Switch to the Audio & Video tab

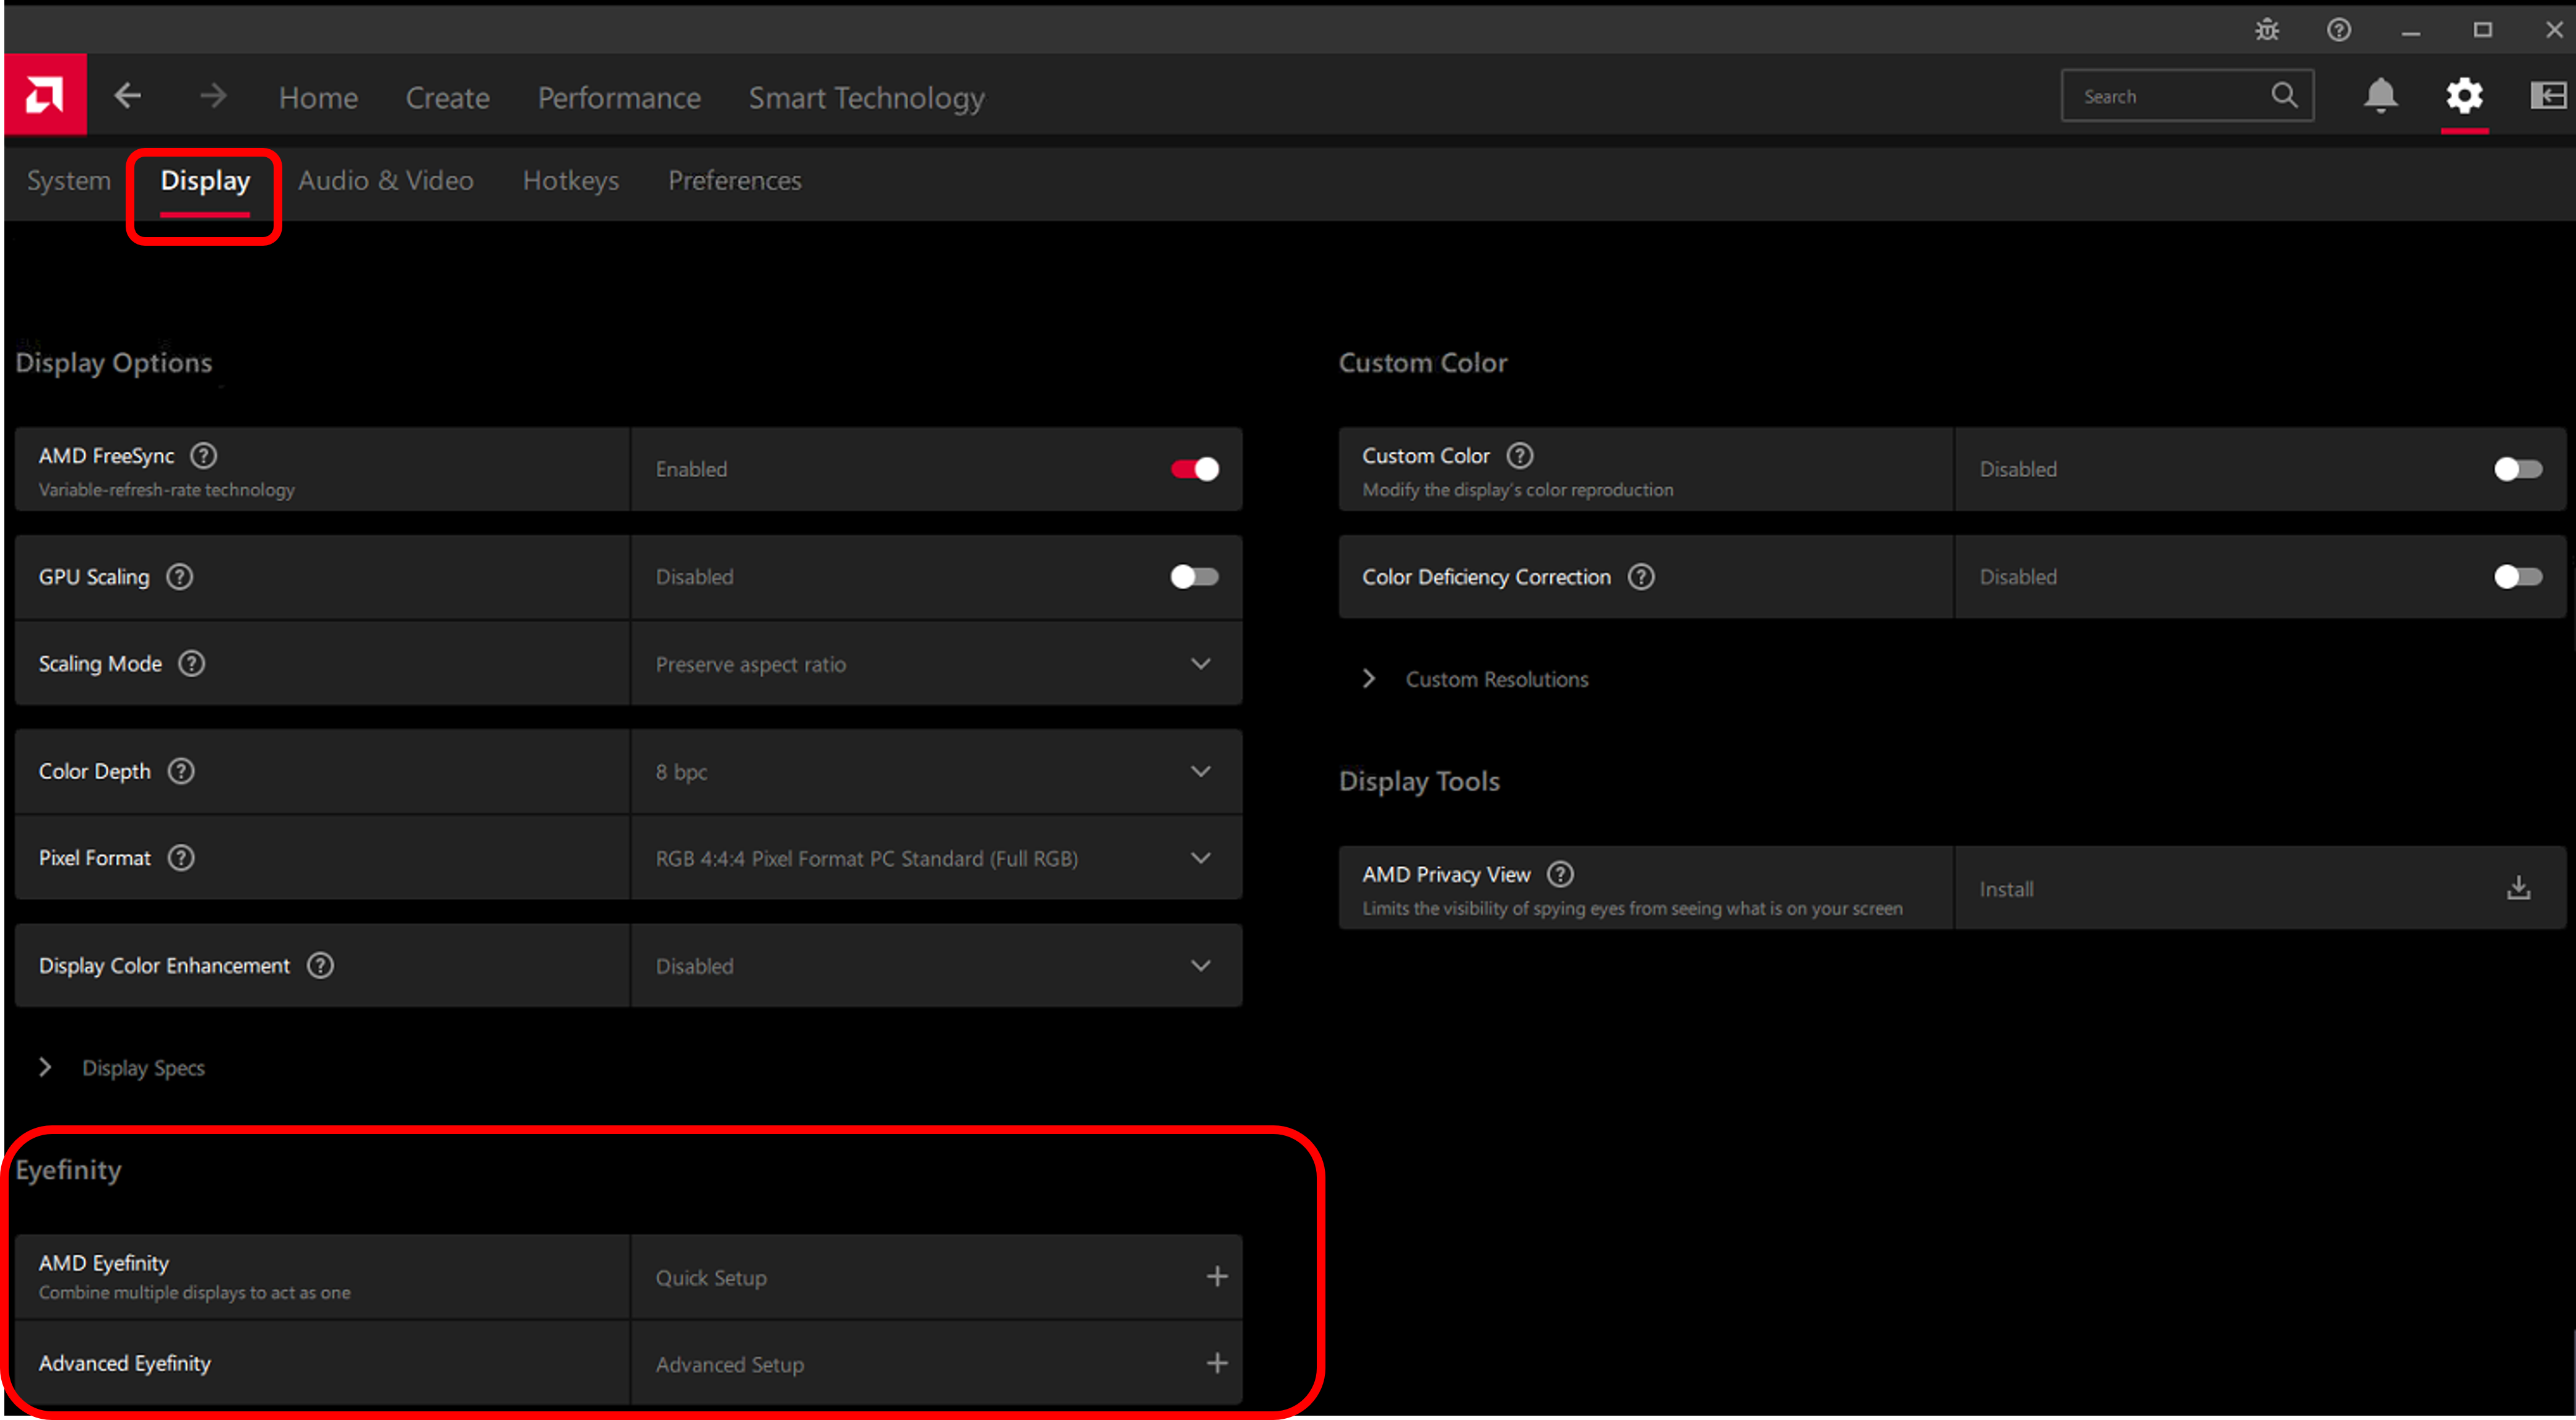pos(386,181)
